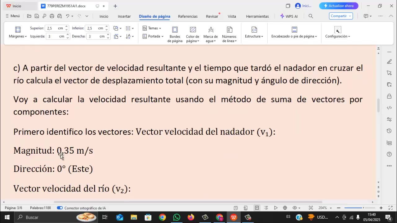Open Print Preview icon
Viewport: 397px width, 223px height.
59,16
